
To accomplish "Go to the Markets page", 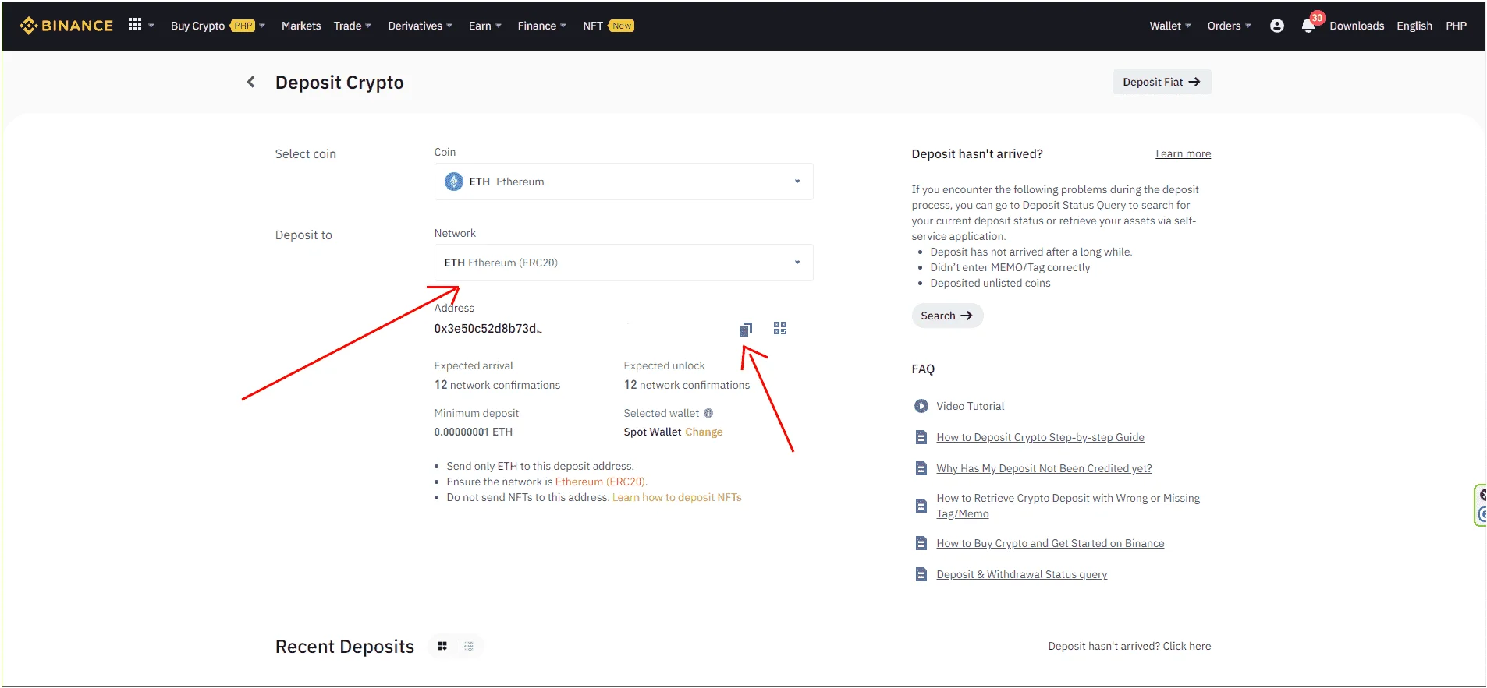I will pos(301,26).
